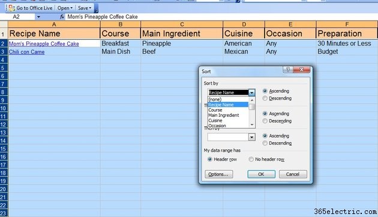Select column F header
This screenshot has height=217, width=378.
tap(347, 25)
